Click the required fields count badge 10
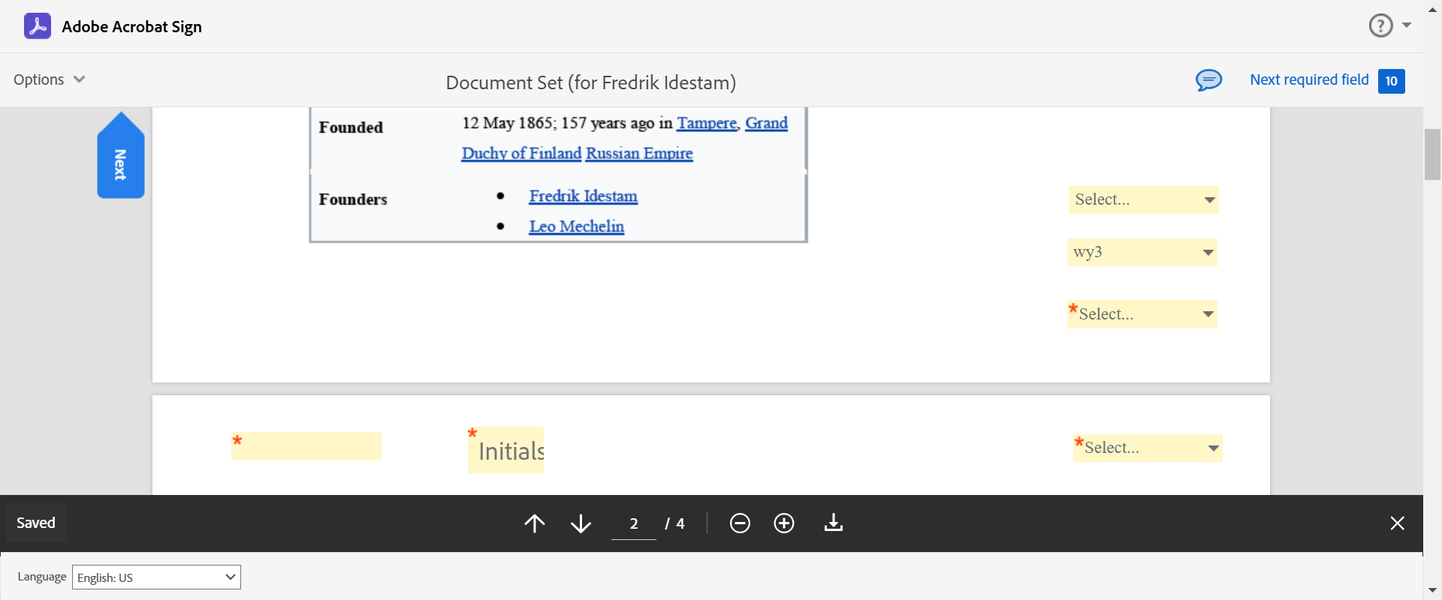 1392,81
